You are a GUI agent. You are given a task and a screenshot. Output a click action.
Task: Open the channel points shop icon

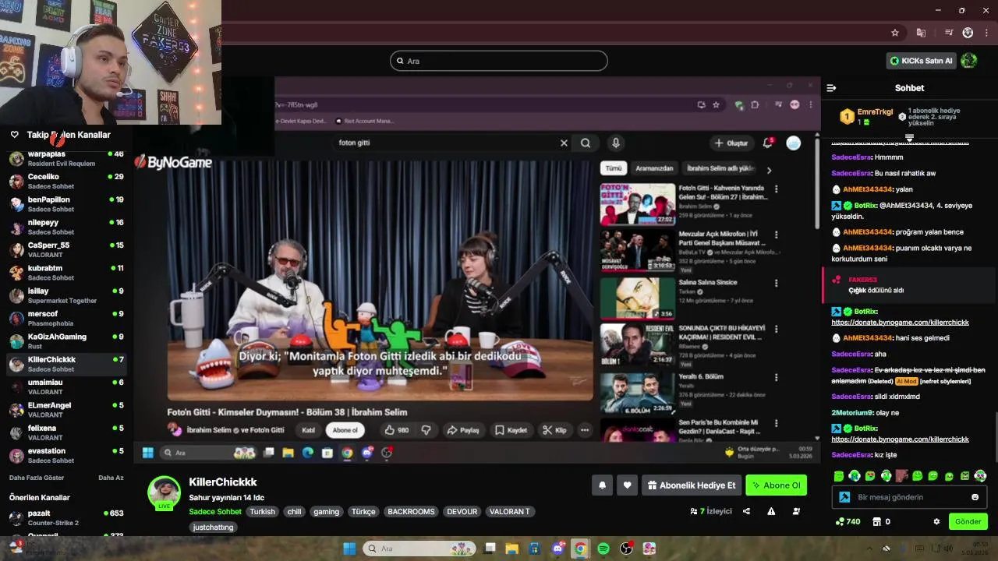pyautogui.click(x=876, y=521)
